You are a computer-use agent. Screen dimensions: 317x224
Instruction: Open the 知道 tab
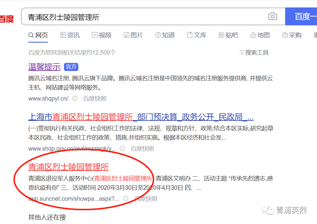pos(165,35)
